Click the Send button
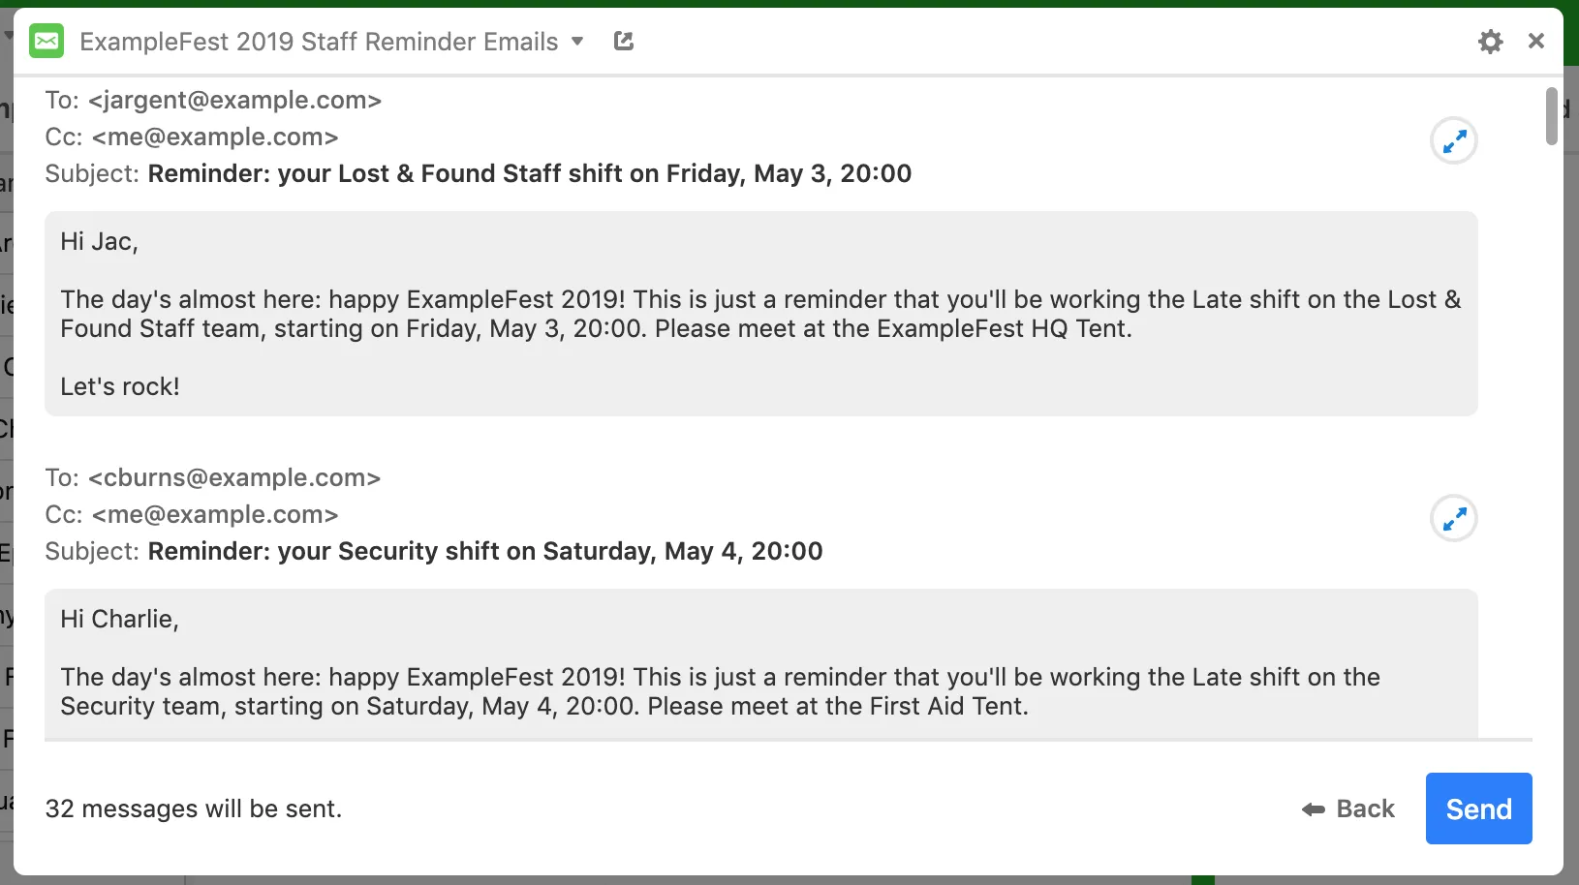The width and height of the screenshot is (1579, 885). (x=1478, y=809)
